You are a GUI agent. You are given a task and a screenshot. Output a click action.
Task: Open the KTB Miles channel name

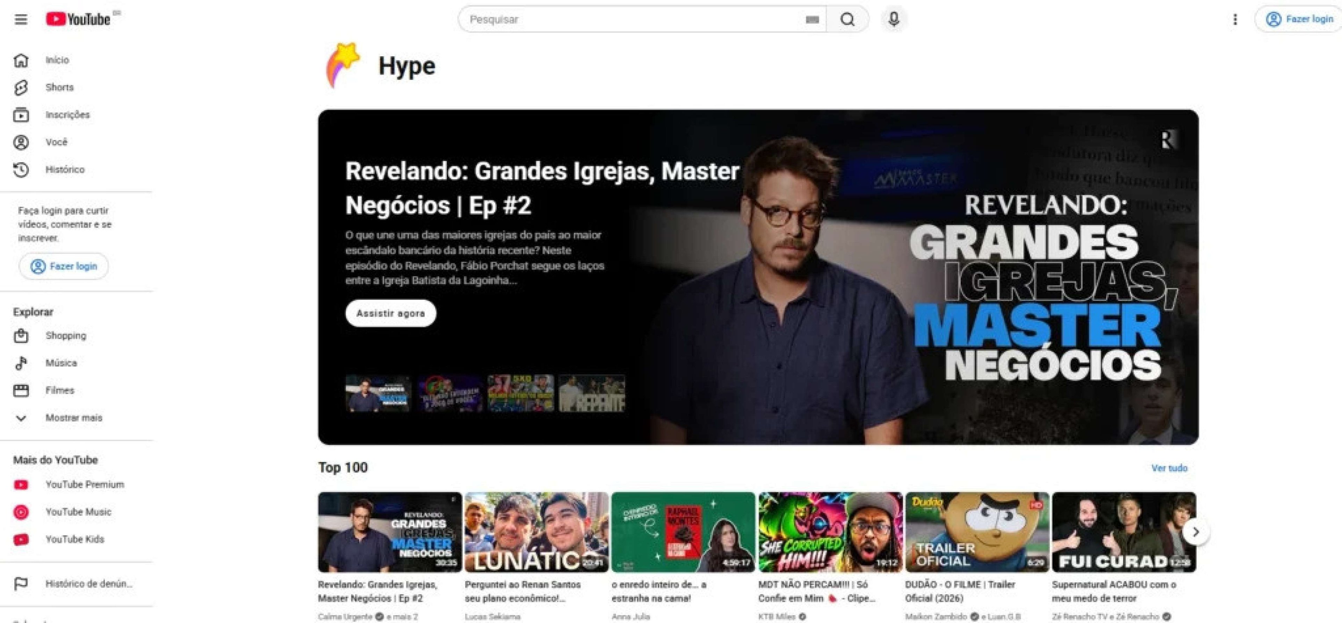point(777,617)
